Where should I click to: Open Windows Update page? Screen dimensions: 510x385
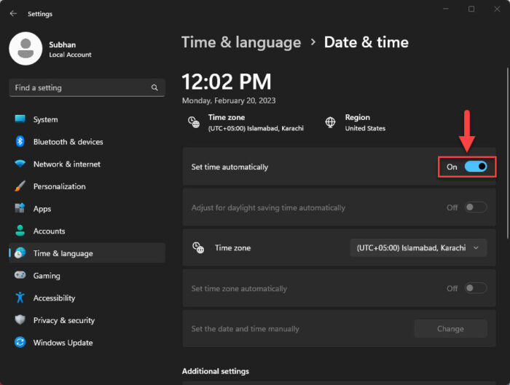tap(87, 343)
